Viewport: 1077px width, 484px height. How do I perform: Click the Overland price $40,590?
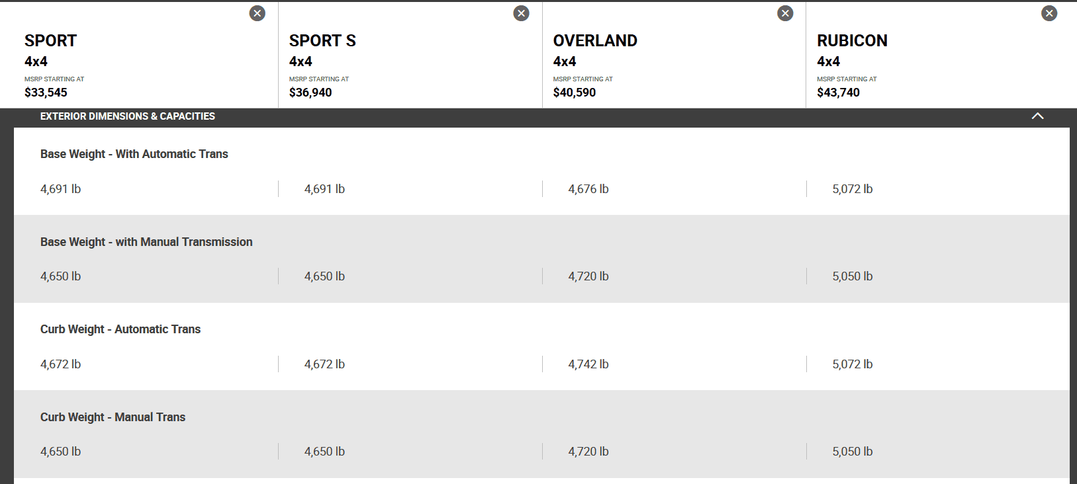tap(575, 93)
